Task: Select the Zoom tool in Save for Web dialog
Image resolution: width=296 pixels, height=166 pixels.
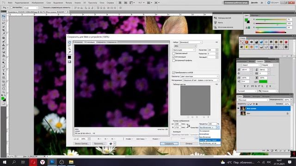Action: tap(69, 49)
